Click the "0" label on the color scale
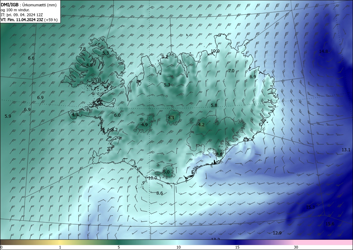The width and height of the screenshot is (353, 250). (x=1, y=247)
